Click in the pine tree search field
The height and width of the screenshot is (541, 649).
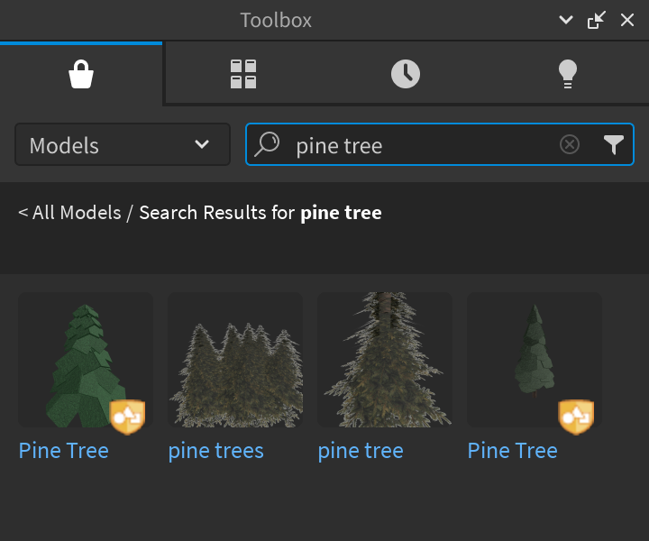point(415,145)
